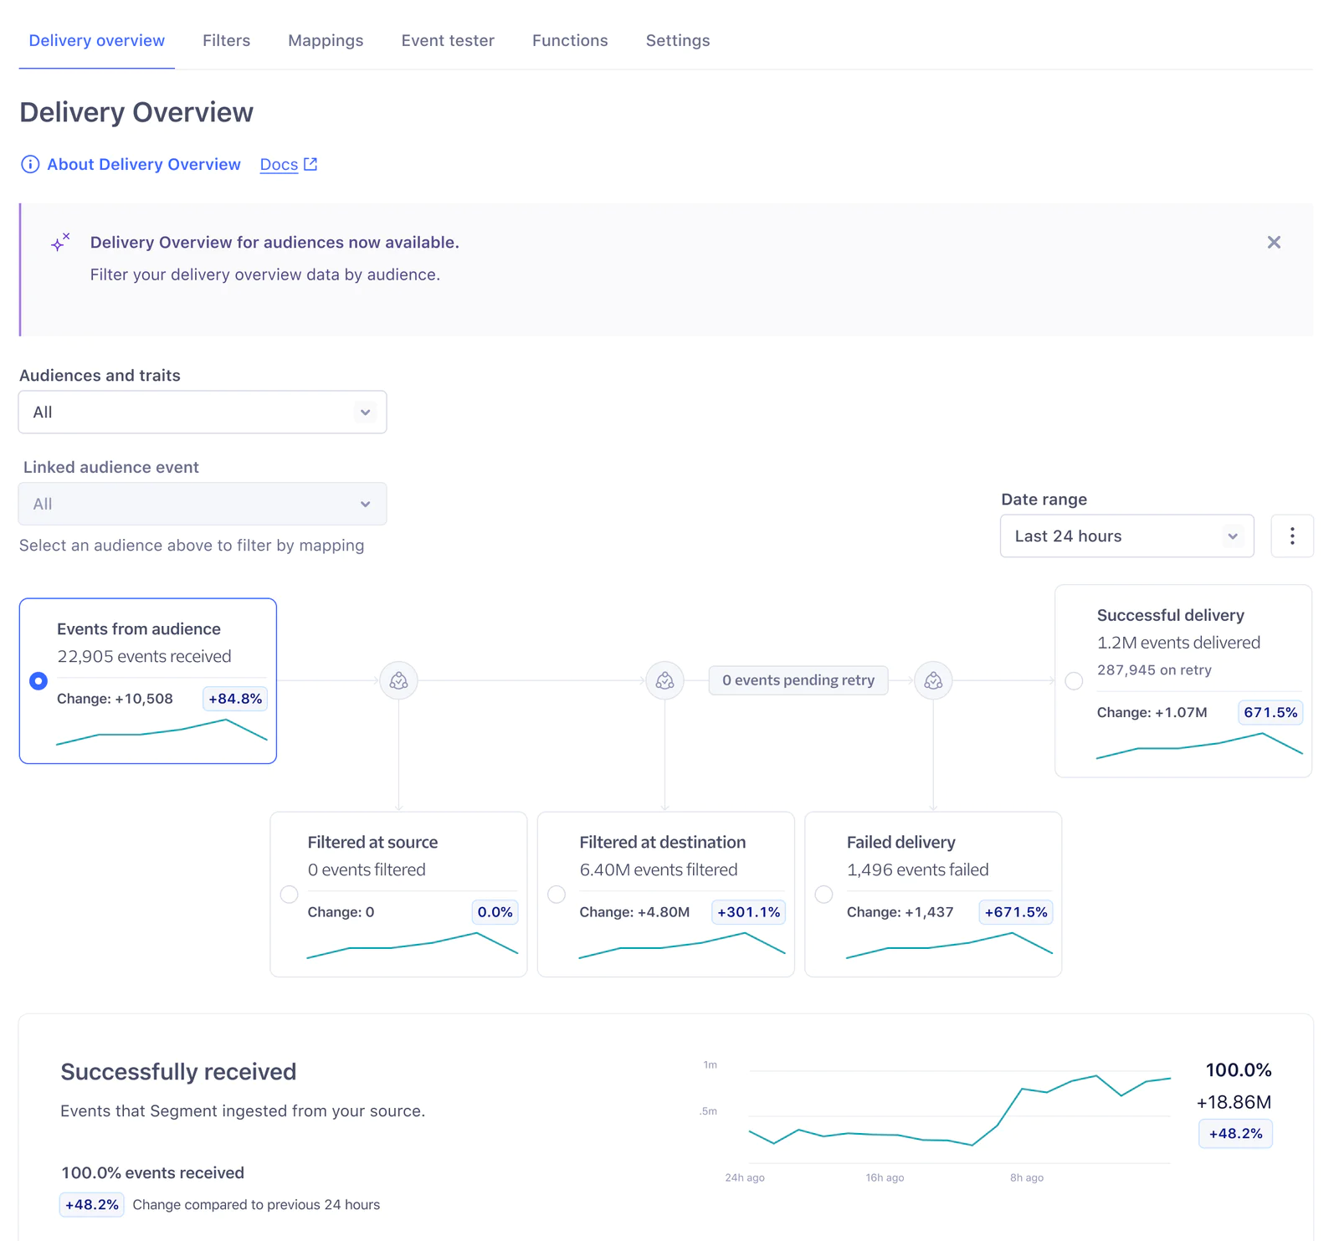Image resolution: width=1339 pixels, height=1241 pixels.
Task: Switch to the Mappings tab
Action: [x=326, y=40]
